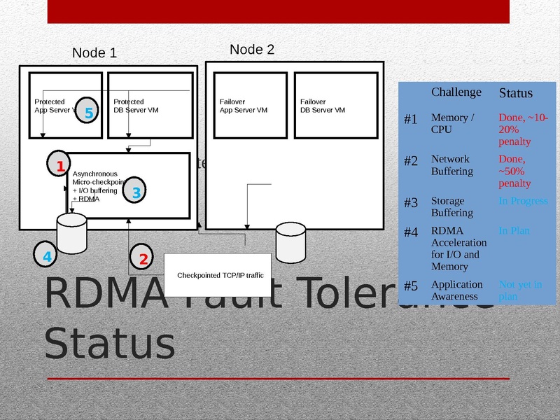The height and width of the screenshot is (420, 560).
Task: Click the Node 1 label
Action: [x=94, y=53]
